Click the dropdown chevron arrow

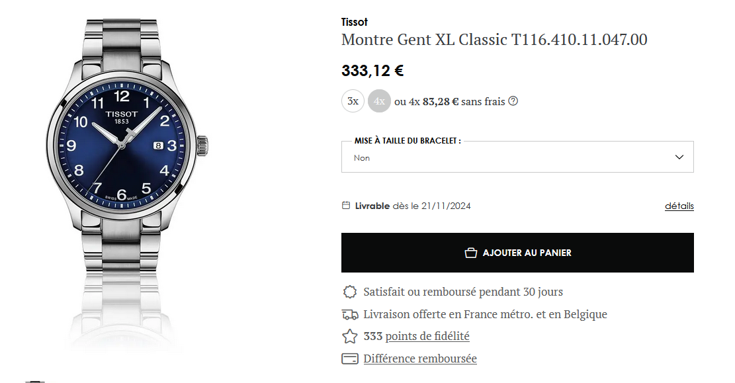coord(679,157)
